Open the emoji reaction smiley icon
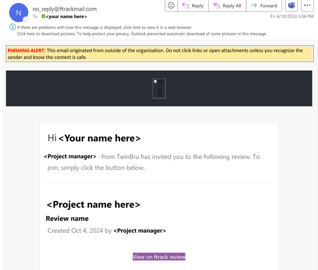Screen dimensions: 318x270 click(171, 5)
